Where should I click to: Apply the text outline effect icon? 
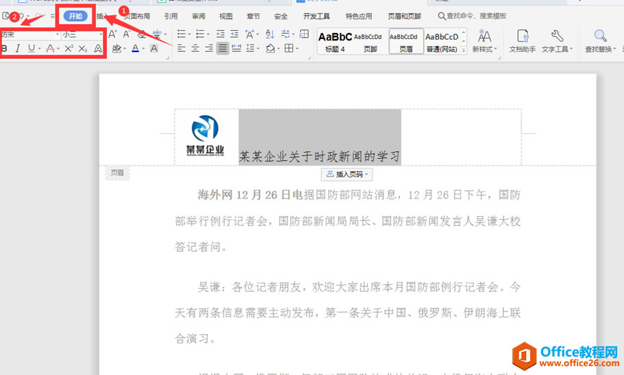tap(98, 49)
